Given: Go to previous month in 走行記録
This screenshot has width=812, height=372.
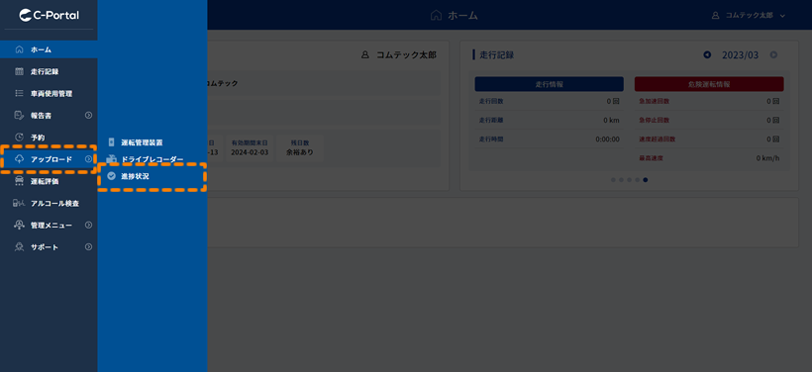Looking at the screenshot, I should tap(707, 54).
